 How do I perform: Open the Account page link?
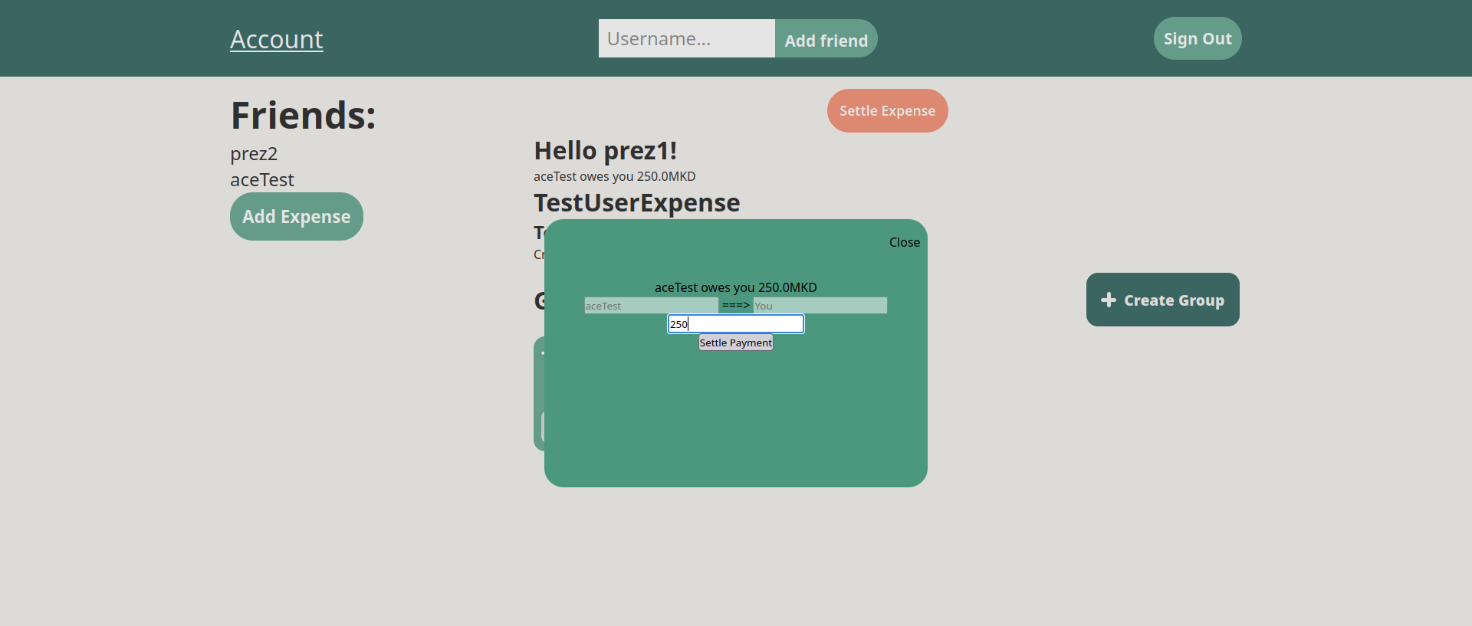pos(276,39)
